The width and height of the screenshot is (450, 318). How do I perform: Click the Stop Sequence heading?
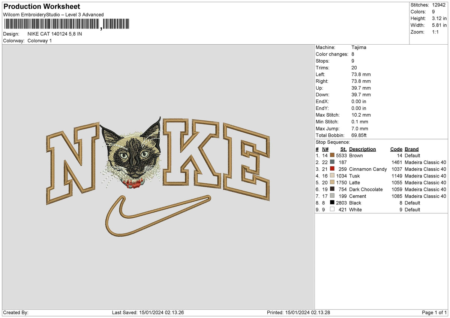[333, 142]
